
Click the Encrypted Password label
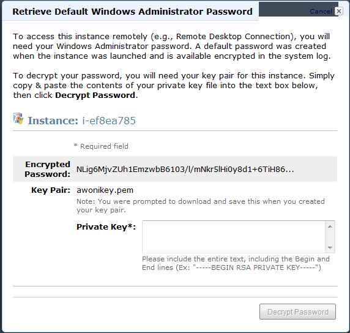coord(48,169)
